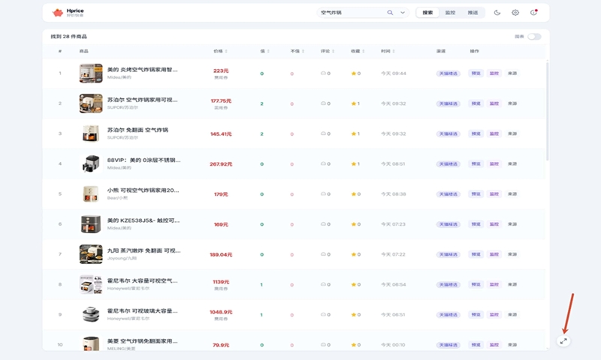Click star icon of 苏泊尔 免翻面 row
601x360 pixels.
point(353,134)
